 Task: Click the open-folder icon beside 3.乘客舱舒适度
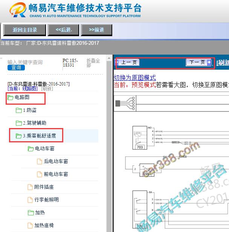click(x=19, y=136)
